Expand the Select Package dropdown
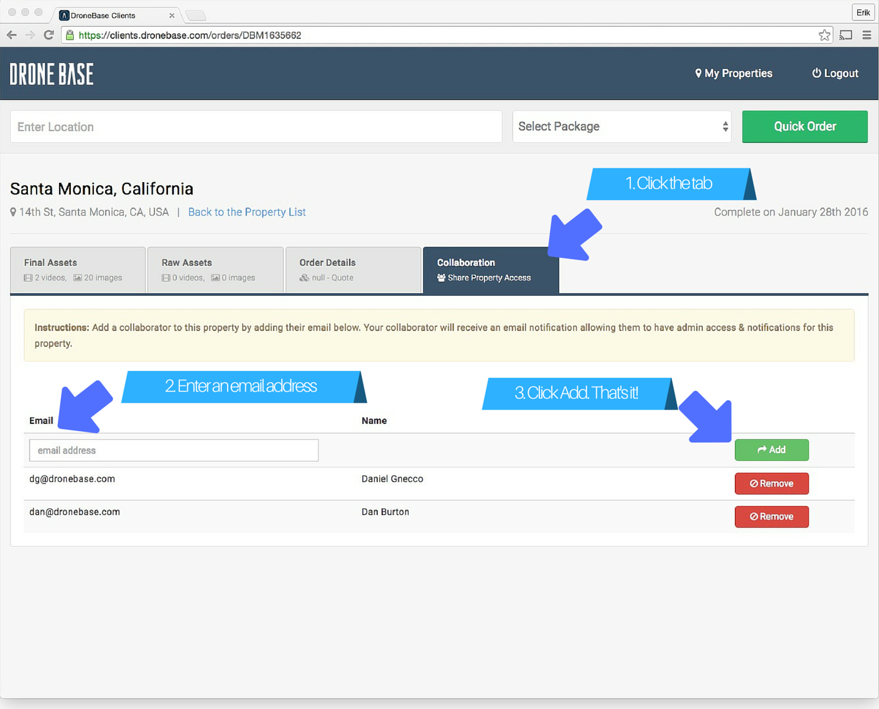Image resolution: width=879 pixels, height=709 pixels. point(621,127)
